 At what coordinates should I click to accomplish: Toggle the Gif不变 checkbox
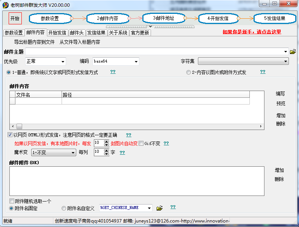141,143
